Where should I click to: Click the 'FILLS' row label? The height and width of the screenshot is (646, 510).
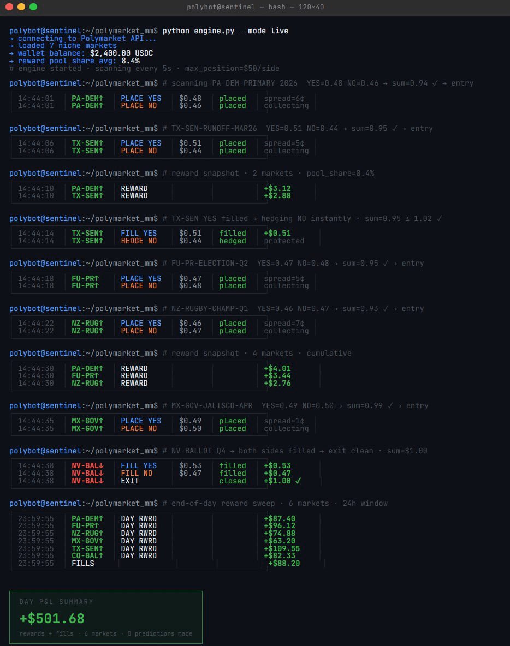click(x=83, y=563)
